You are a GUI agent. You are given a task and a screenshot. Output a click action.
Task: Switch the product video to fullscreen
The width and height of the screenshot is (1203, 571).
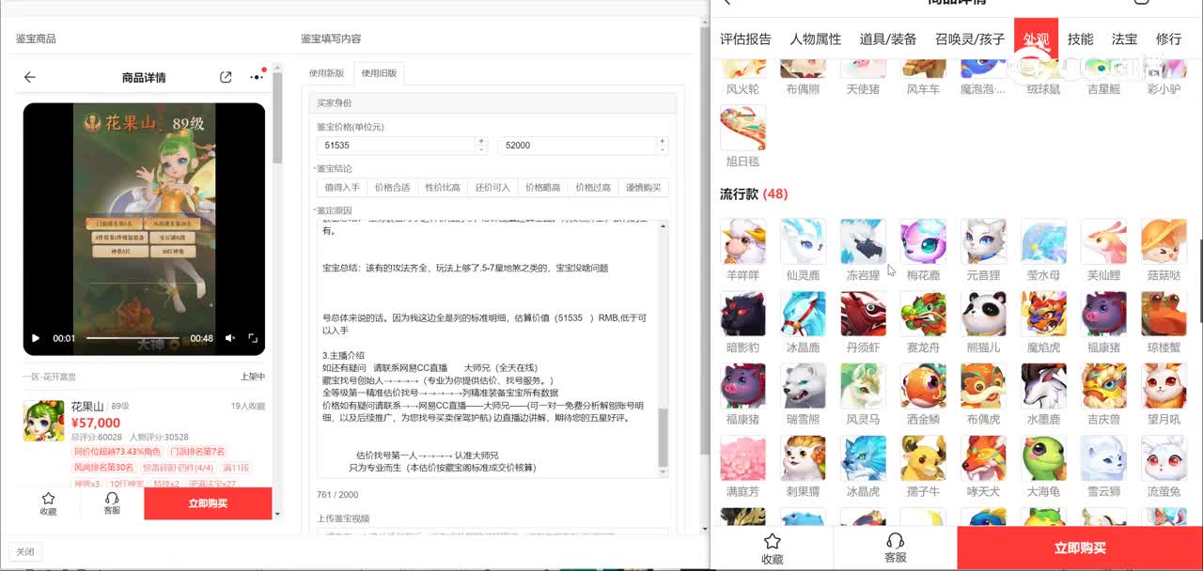pyautogui.click(x=253, y=338)
